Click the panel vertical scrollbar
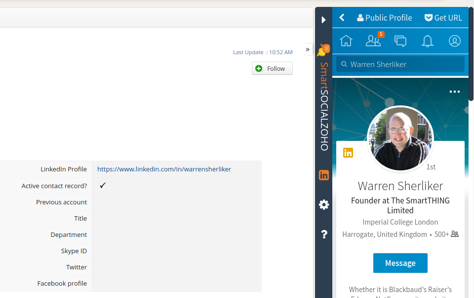Screen dimensions: 474x298 pyautogui.click(x=471, y=54)
